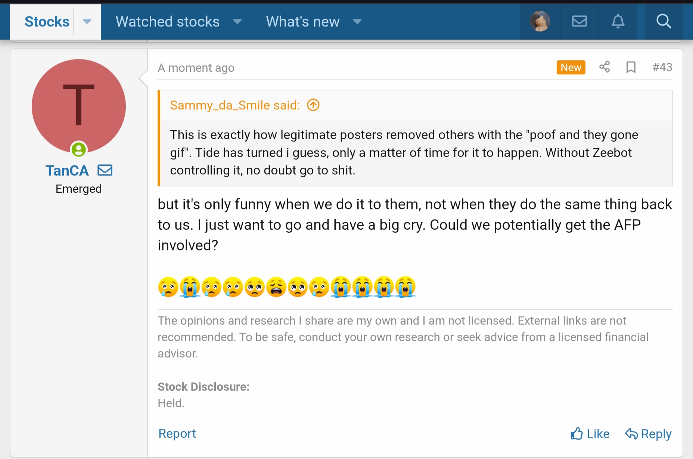Open the inbox envelope in header
Image resolution: width=693 pixels, height=459 pixels.
[x=579, y=21]
